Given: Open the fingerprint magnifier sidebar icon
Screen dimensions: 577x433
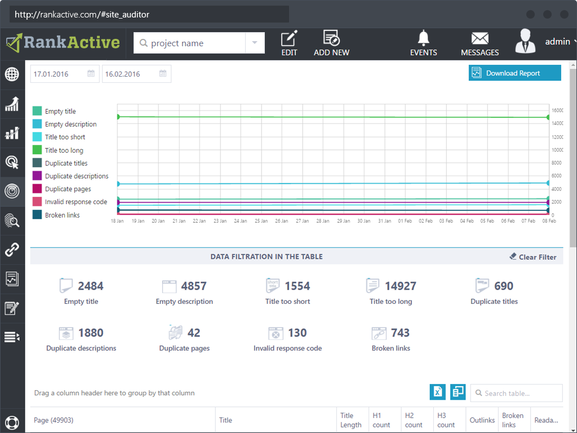Looking at the screenshot, I should pos(12,220).
